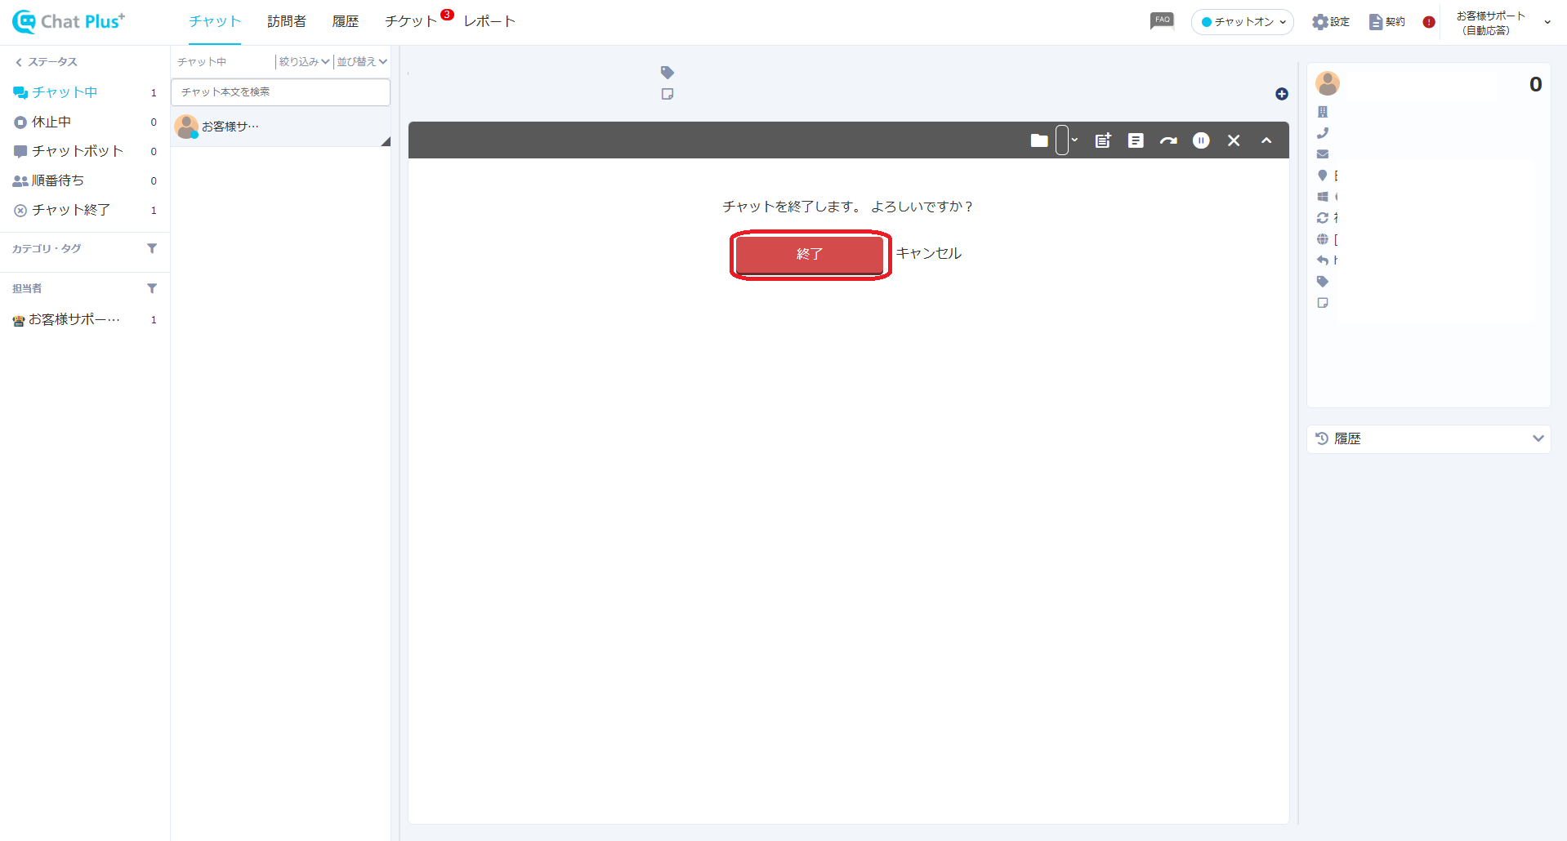Collapse chat panel with the up chevron

coord(1266,140)
